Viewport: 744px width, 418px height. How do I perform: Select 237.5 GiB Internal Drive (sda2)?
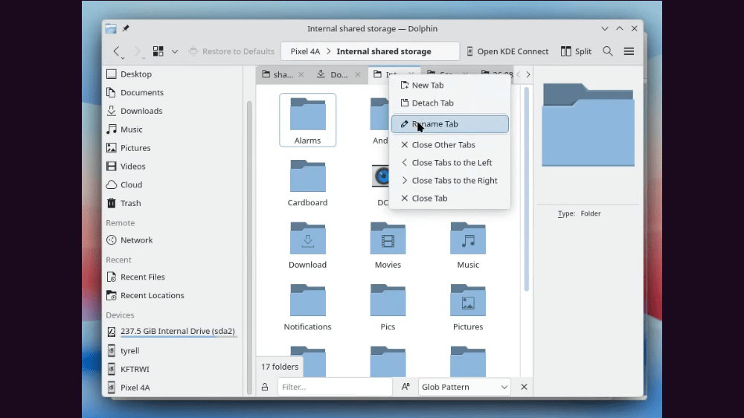coord(173,332)
